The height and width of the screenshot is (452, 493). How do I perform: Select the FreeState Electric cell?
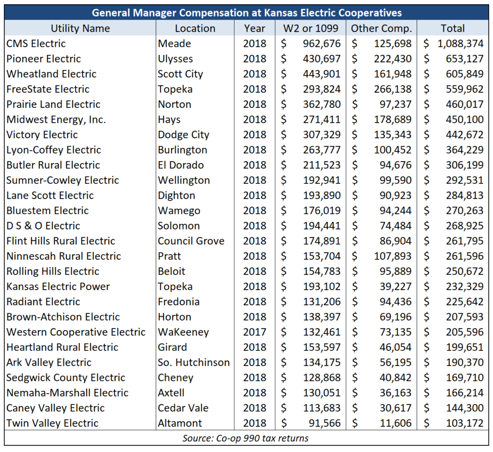(x=48, y=89)
